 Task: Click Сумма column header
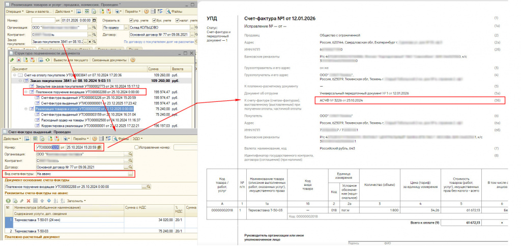click(159, 69)
